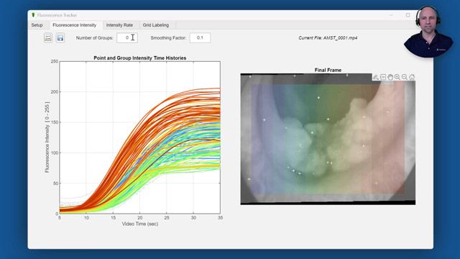This screenshot has height=259, width=460.
Task: Click the 'Point and Group Intensity Time Histories' title
Action: 140,58
